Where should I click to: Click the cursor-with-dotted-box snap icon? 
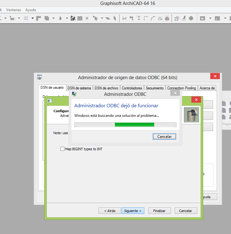pos(12,18)
